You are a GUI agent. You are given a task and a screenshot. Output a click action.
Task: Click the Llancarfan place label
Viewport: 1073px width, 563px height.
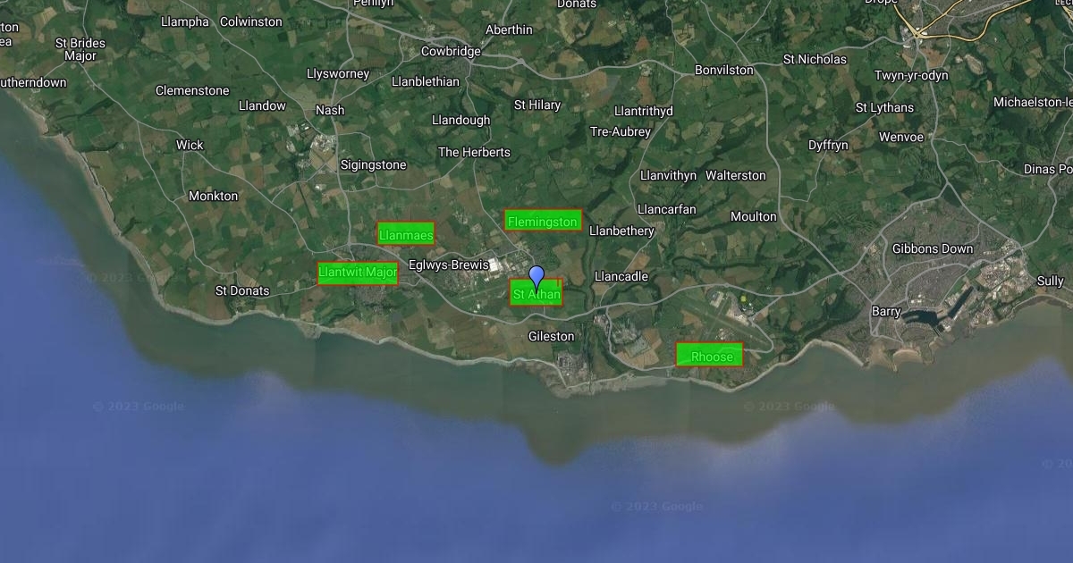pos(666,209)
